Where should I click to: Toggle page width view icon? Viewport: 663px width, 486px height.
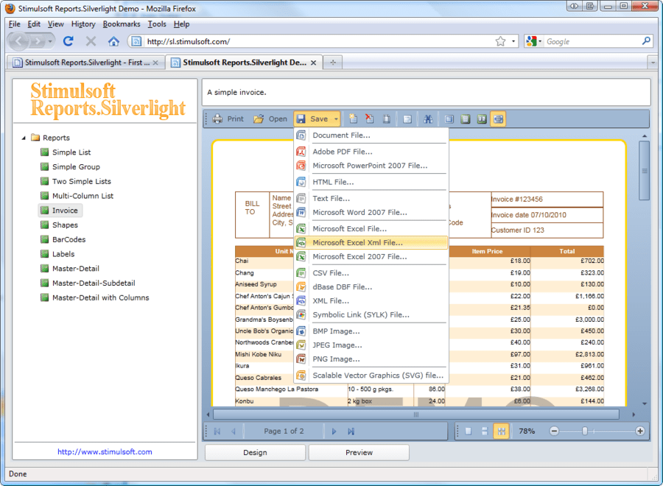[x=499, y=119]
